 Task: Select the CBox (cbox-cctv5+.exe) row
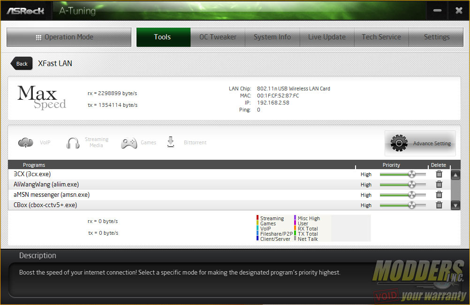tap(229, 205)
